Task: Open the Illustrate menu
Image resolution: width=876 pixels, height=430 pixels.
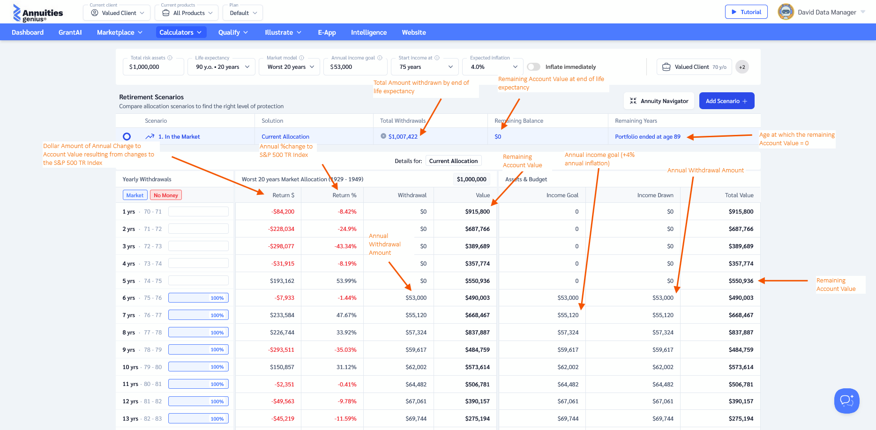Action: [x=283, y=32]
